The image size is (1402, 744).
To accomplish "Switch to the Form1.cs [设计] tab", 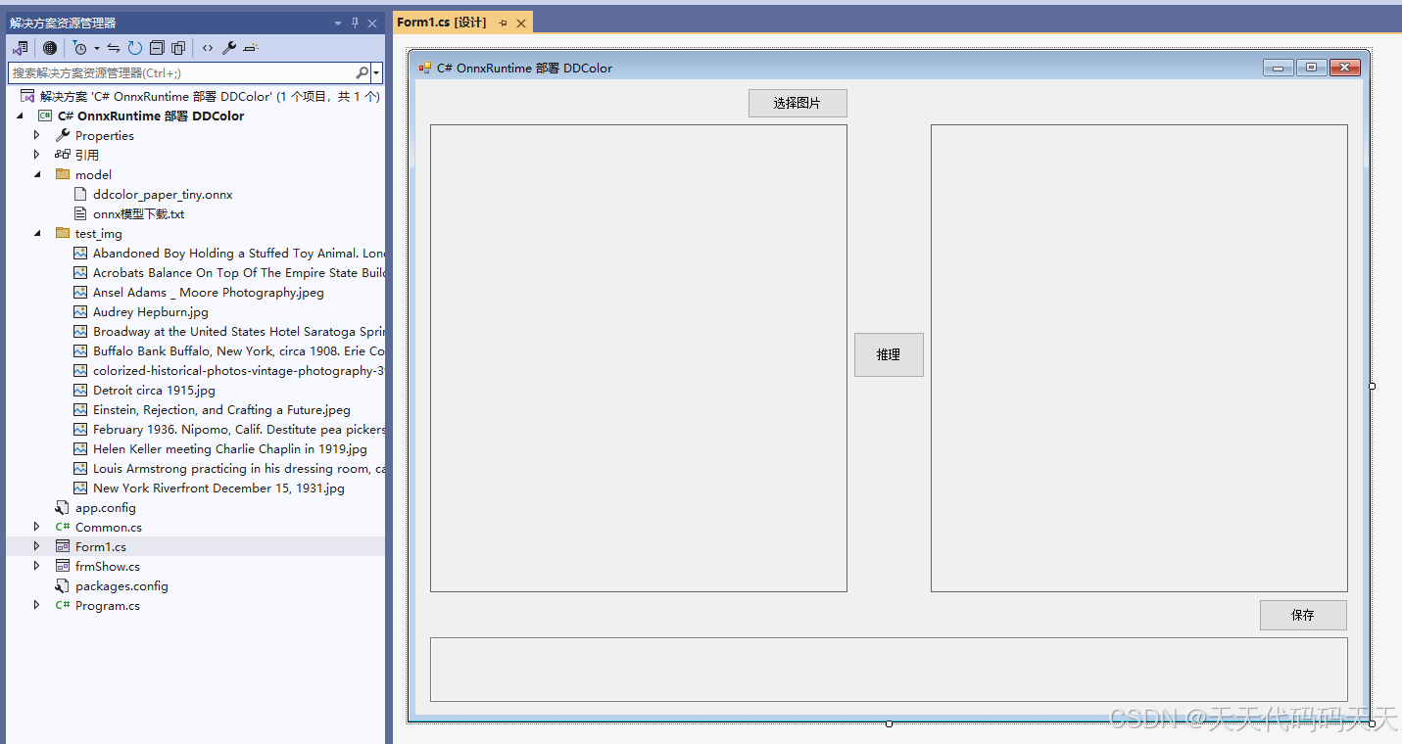I will click(x=442, y=23).
